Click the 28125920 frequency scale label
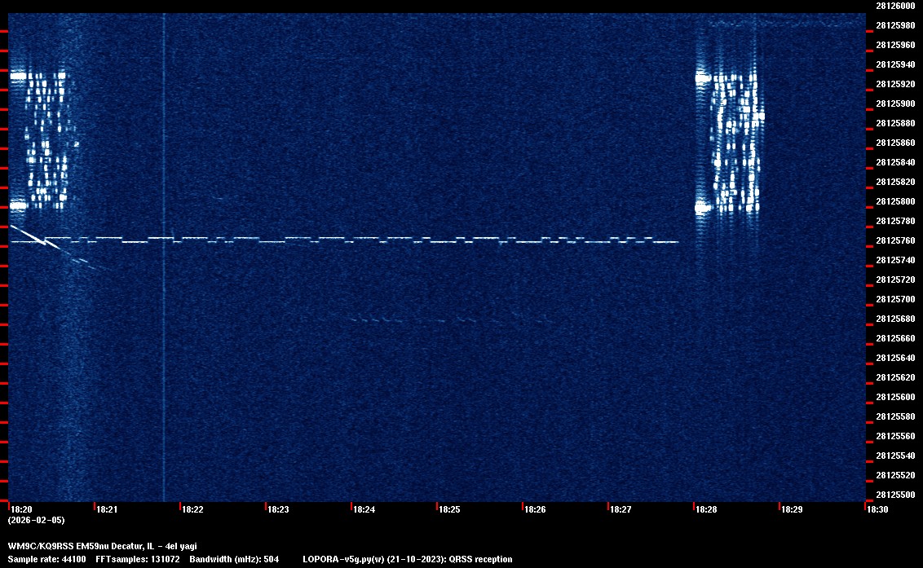 coord(894,84)
